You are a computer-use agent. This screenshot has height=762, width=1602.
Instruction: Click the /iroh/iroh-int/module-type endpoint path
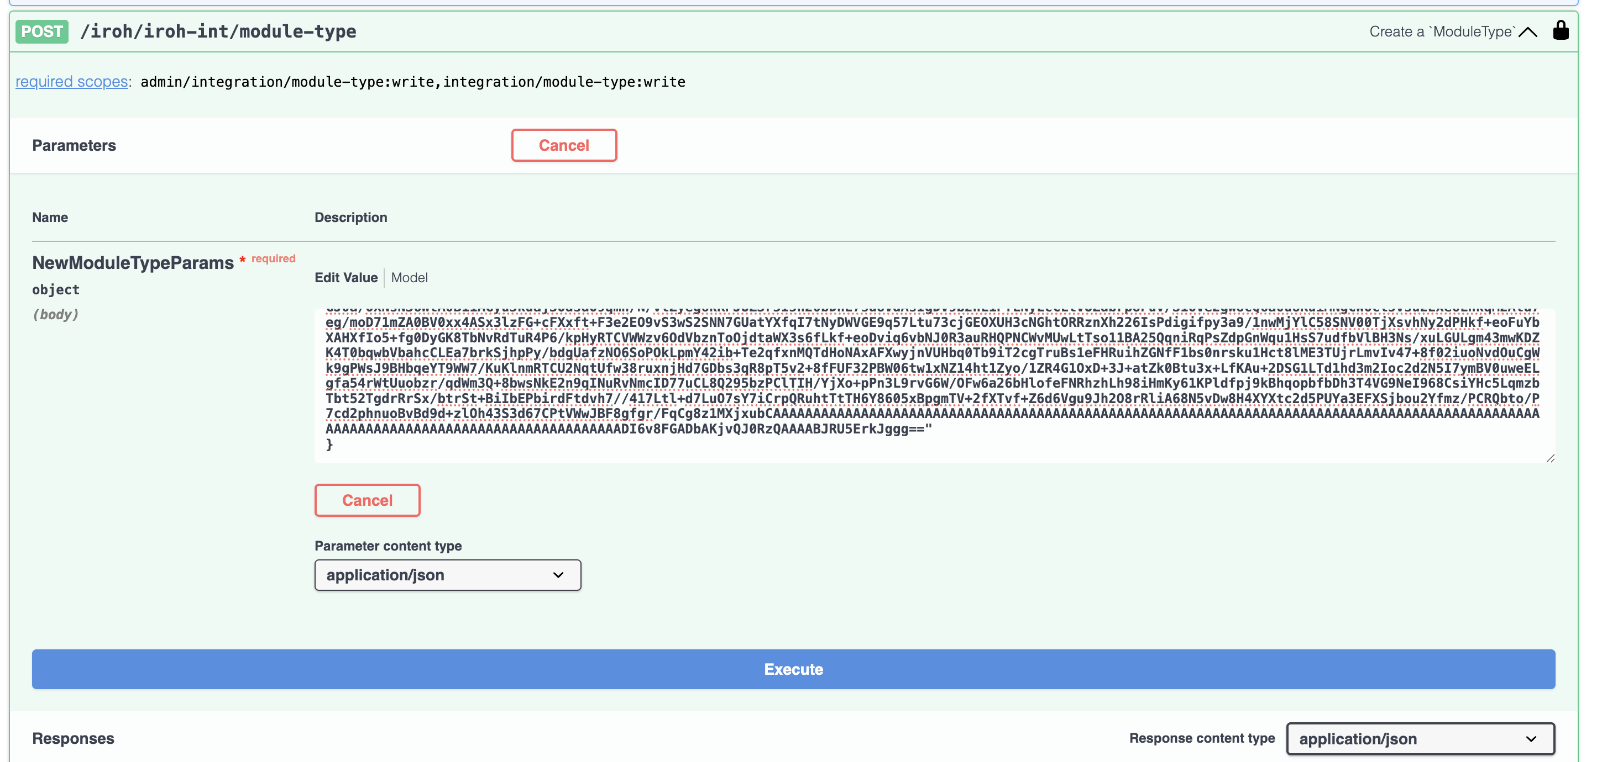point(219,31)
